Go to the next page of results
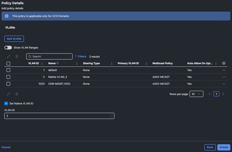The height and width of the screenshot is (152, 232). [223, 94]
